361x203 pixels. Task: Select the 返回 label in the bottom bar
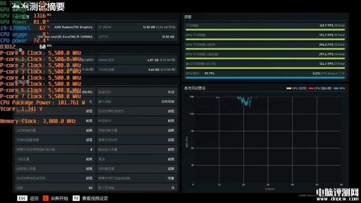click(x=34, y=198)
